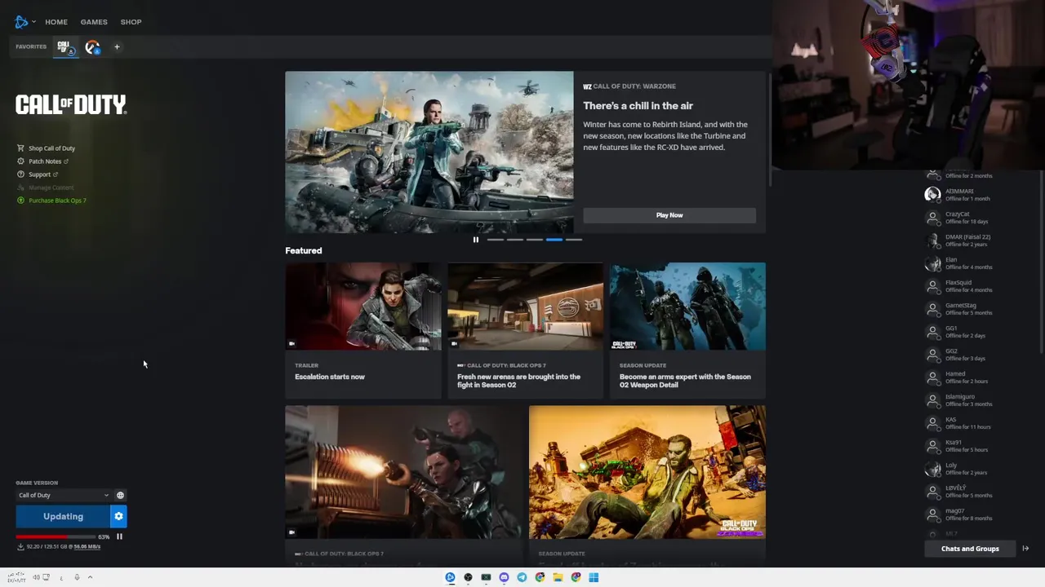This screenshot has height=587, width=1045.
Task: Open the Game Version dropdown
Action: pyautogui.click(x=64, y=495)
